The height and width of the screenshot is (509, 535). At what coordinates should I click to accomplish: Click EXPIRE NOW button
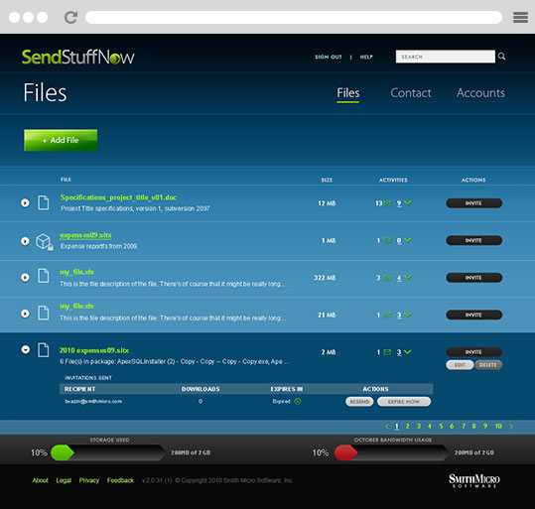click(404, 402)
